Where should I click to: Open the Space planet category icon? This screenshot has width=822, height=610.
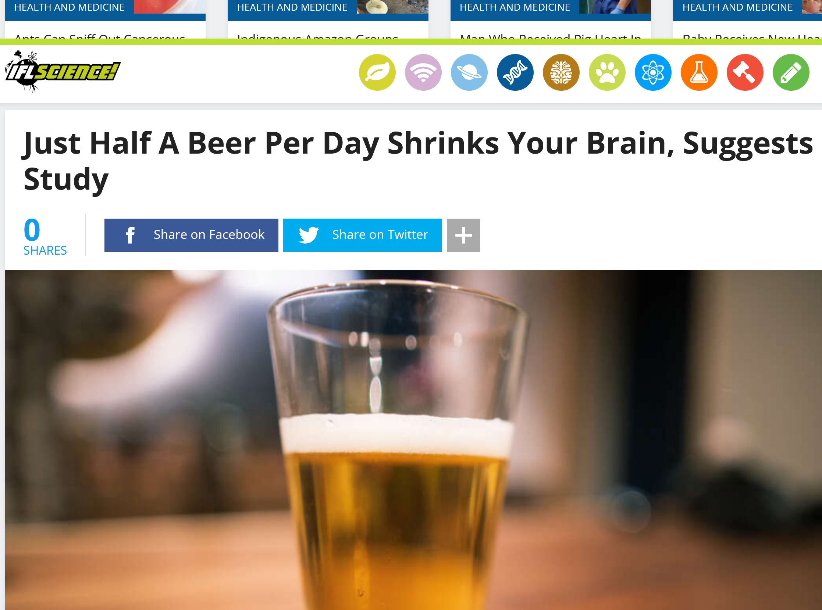click(469, 72)
